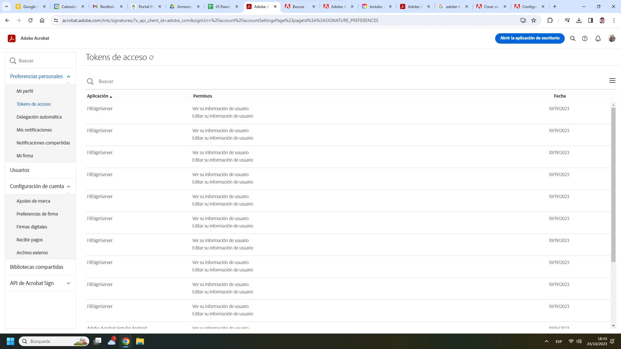Click the user profile avatar in Acrobat header

[611, 38]
